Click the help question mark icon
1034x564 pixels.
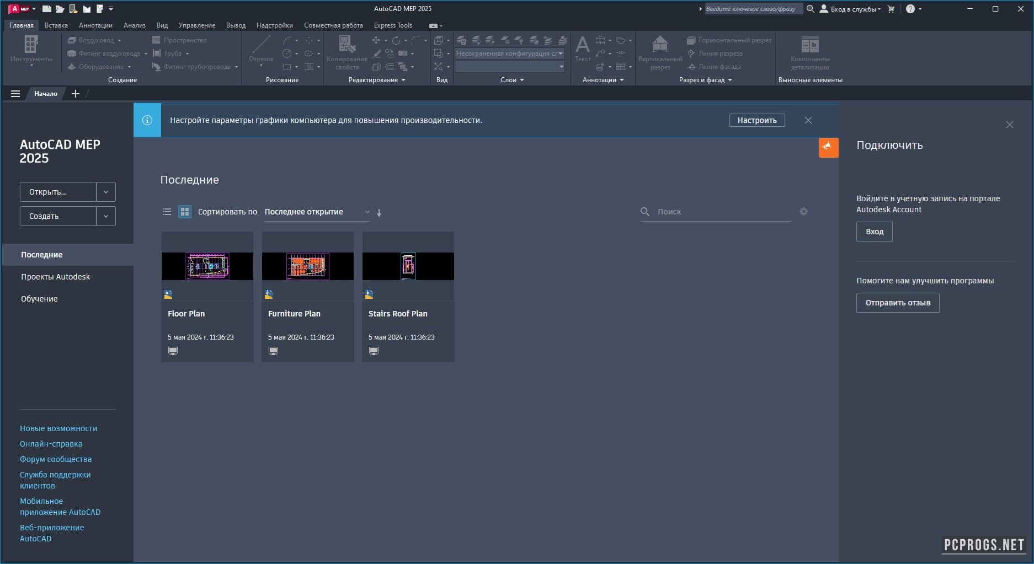point(910,9)
